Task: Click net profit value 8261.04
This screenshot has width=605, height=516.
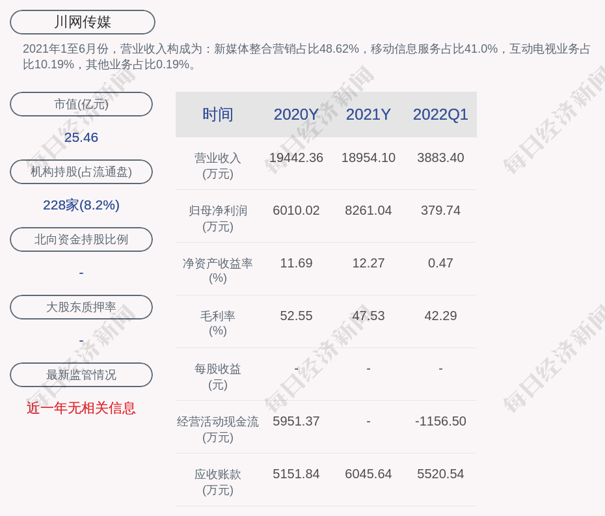Action: pos(368,210)
